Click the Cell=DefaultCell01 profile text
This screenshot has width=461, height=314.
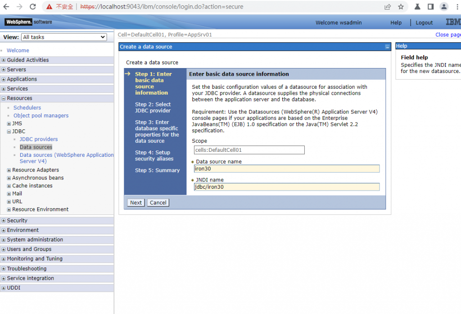(165, 35)
